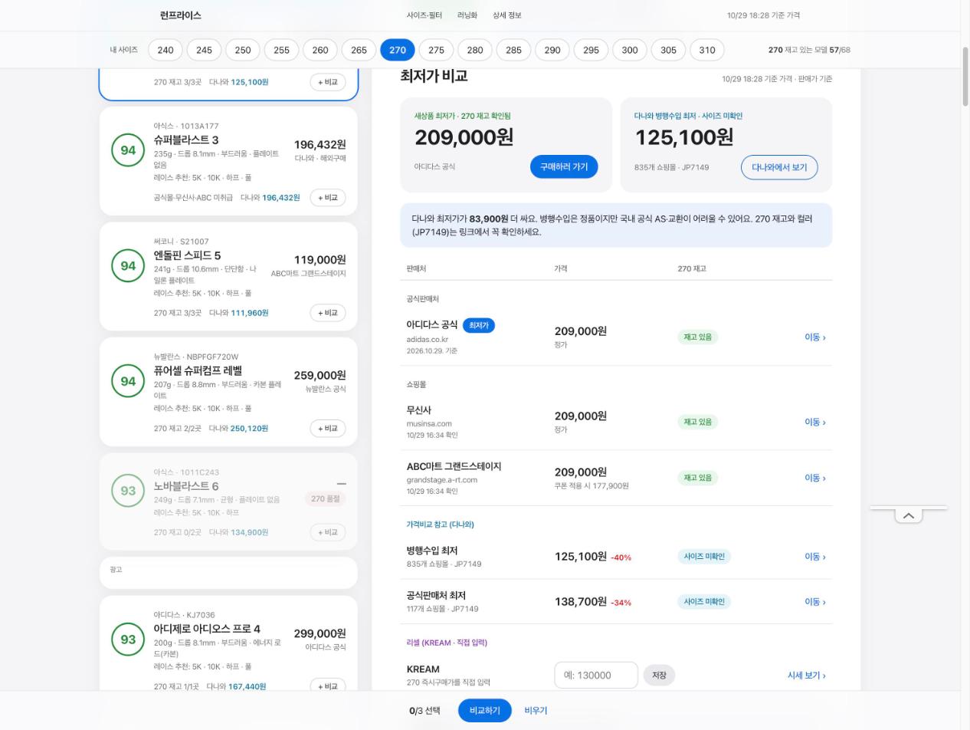Open the 러닝화 nav item
Image resolution: width=970 pixels, height=730 pixels.
(467, 15)
